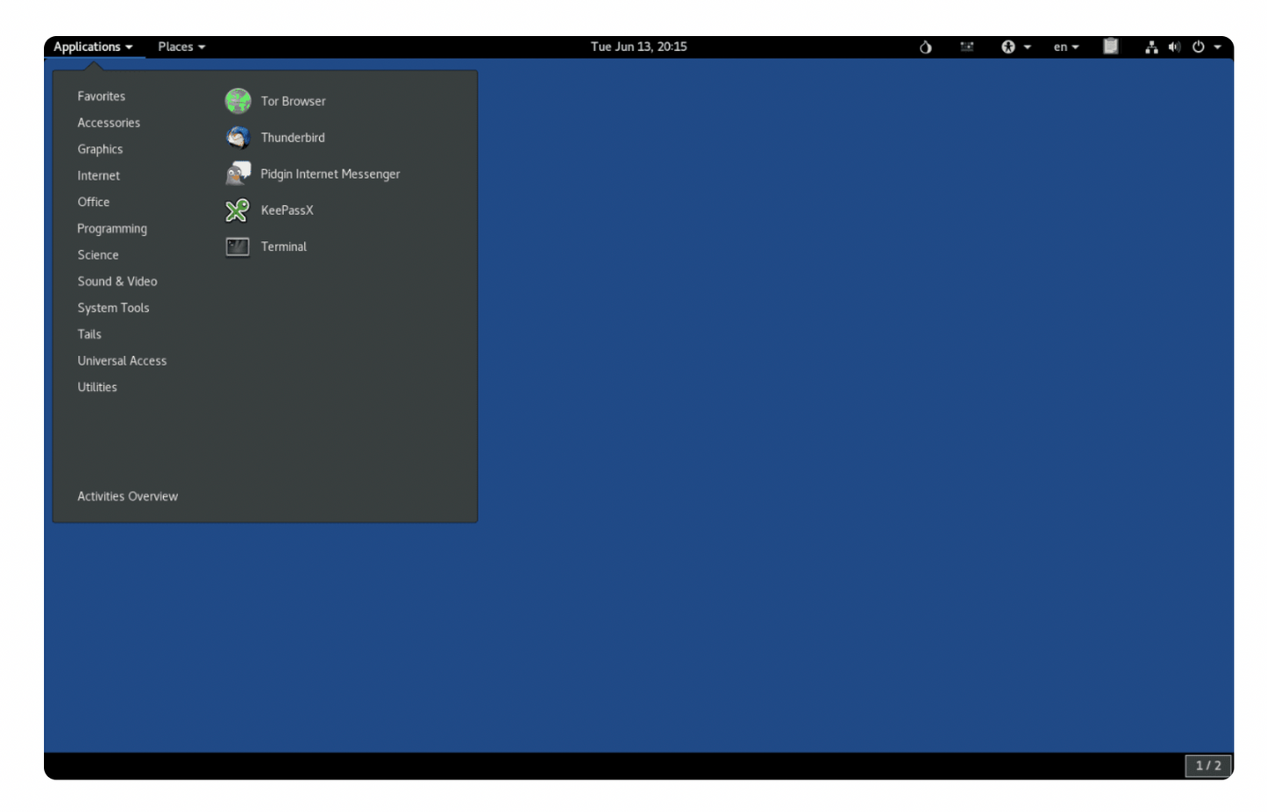Click the Tor onion status icon

point(925,47)
